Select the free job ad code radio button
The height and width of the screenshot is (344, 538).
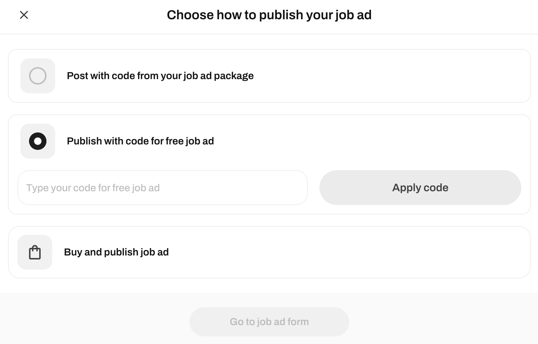coord(38,141)
